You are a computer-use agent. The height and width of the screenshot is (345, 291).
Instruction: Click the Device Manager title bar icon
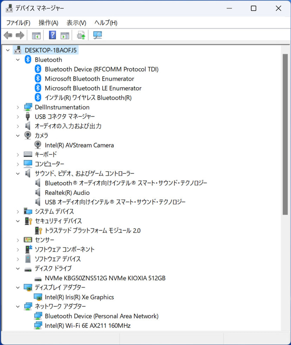(9, 8)
